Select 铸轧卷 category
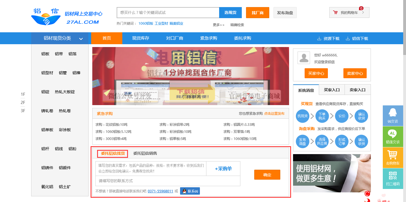406x202 pixels. click(x=47, y=111)
